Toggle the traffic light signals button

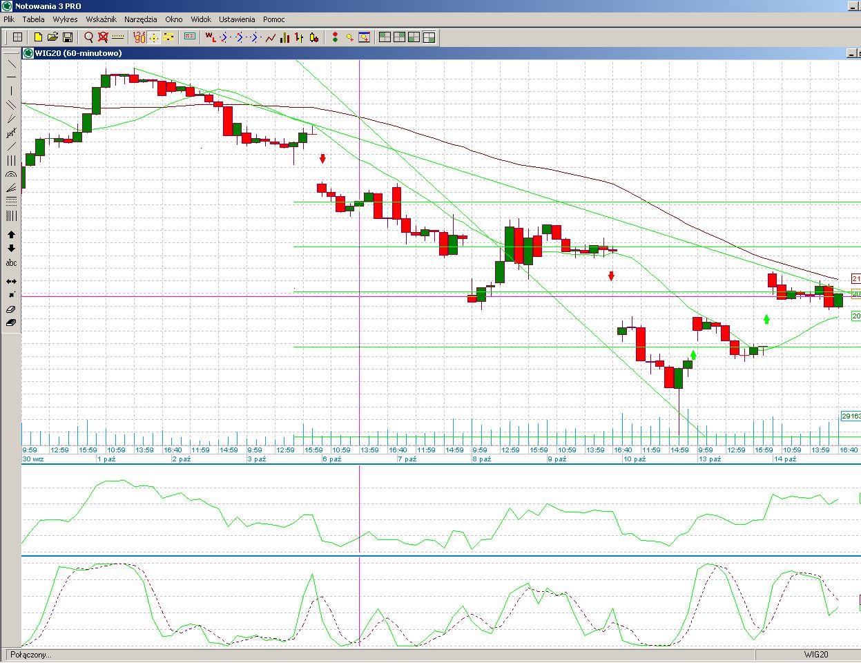tap(335, 37)
